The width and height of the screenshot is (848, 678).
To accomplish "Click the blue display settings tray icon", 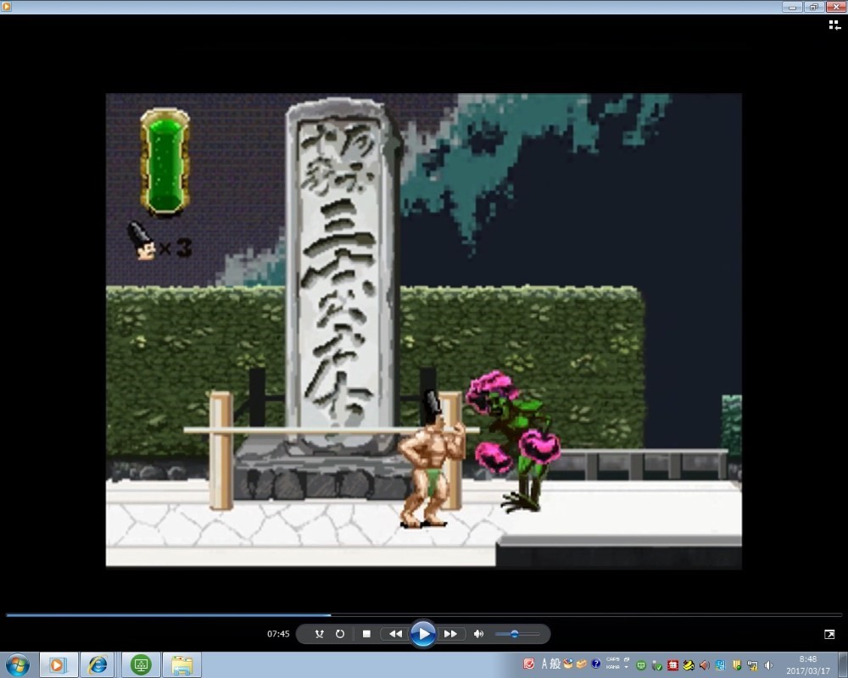I will (x=720, y=665).
